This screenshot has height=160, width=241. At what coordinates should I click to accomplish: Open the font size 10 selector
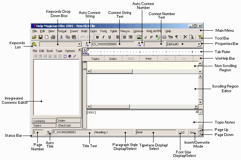pyautogui.click(x=182, y=132)
